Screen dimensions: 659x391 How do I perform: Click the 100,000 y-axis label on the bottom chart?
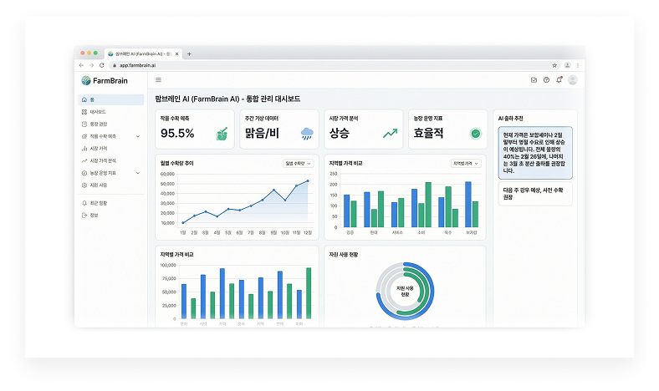coord(168,266)
